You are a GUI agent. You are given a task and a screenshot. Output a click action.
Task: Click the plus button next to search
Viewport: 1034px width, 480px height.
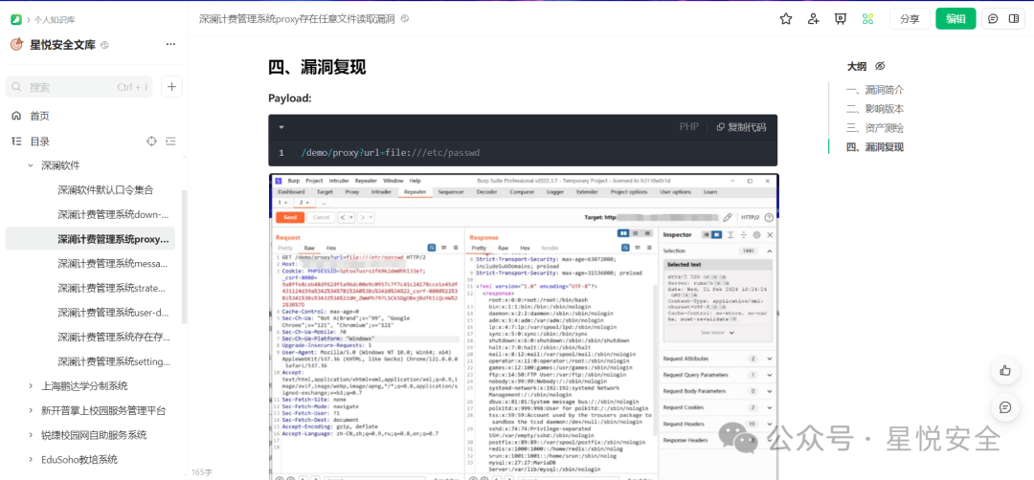[171, 86]
